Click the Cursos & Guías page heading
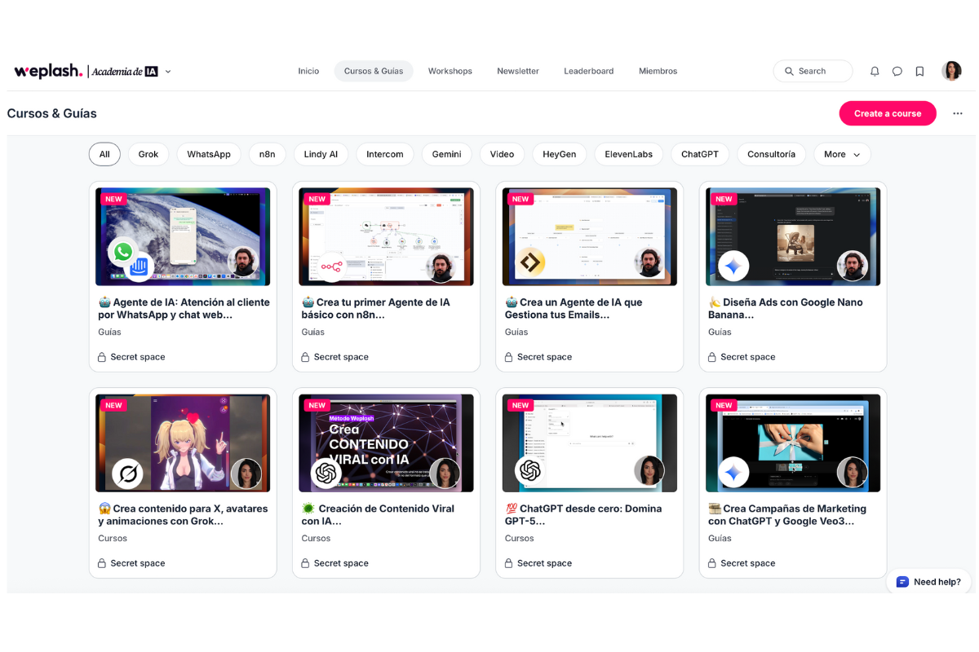This screenshot has width=979, height=652. click(52, 113)
